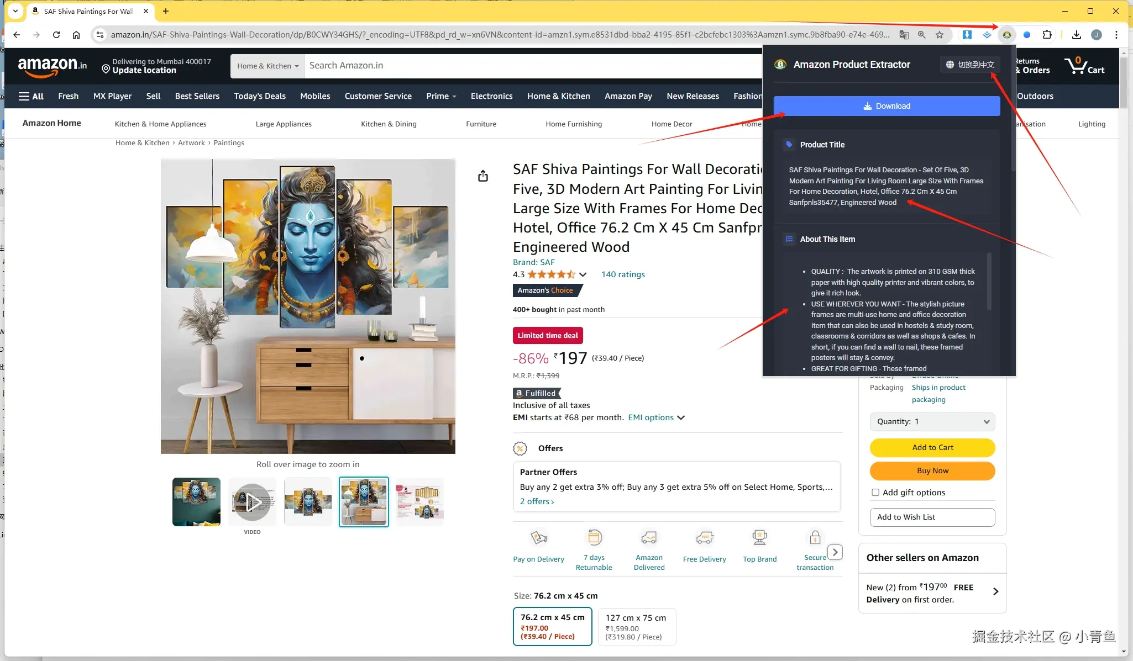1133x661 pixels.
Task: Open the Home & Kitchen search category dropdown
Action: (x=267, y=66)
